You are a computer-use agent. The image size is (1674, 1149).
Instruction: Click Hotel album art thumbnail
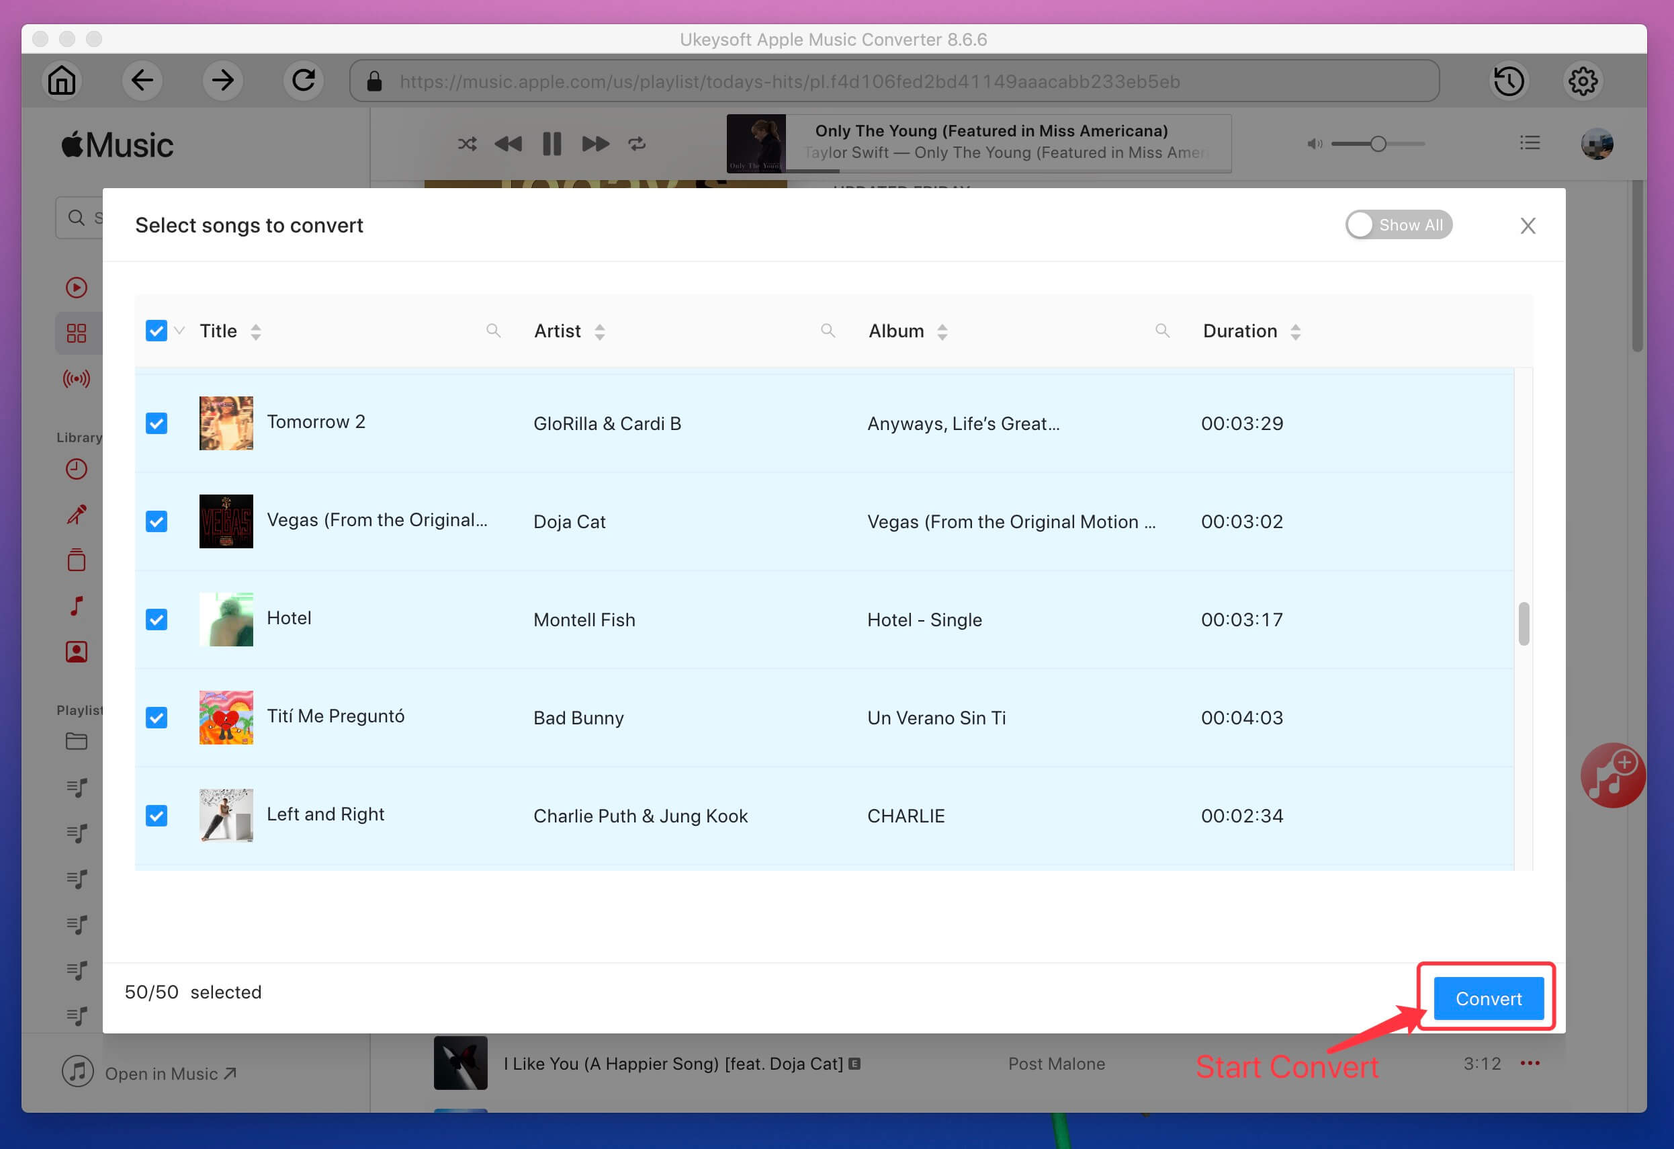tap(225, 618)
